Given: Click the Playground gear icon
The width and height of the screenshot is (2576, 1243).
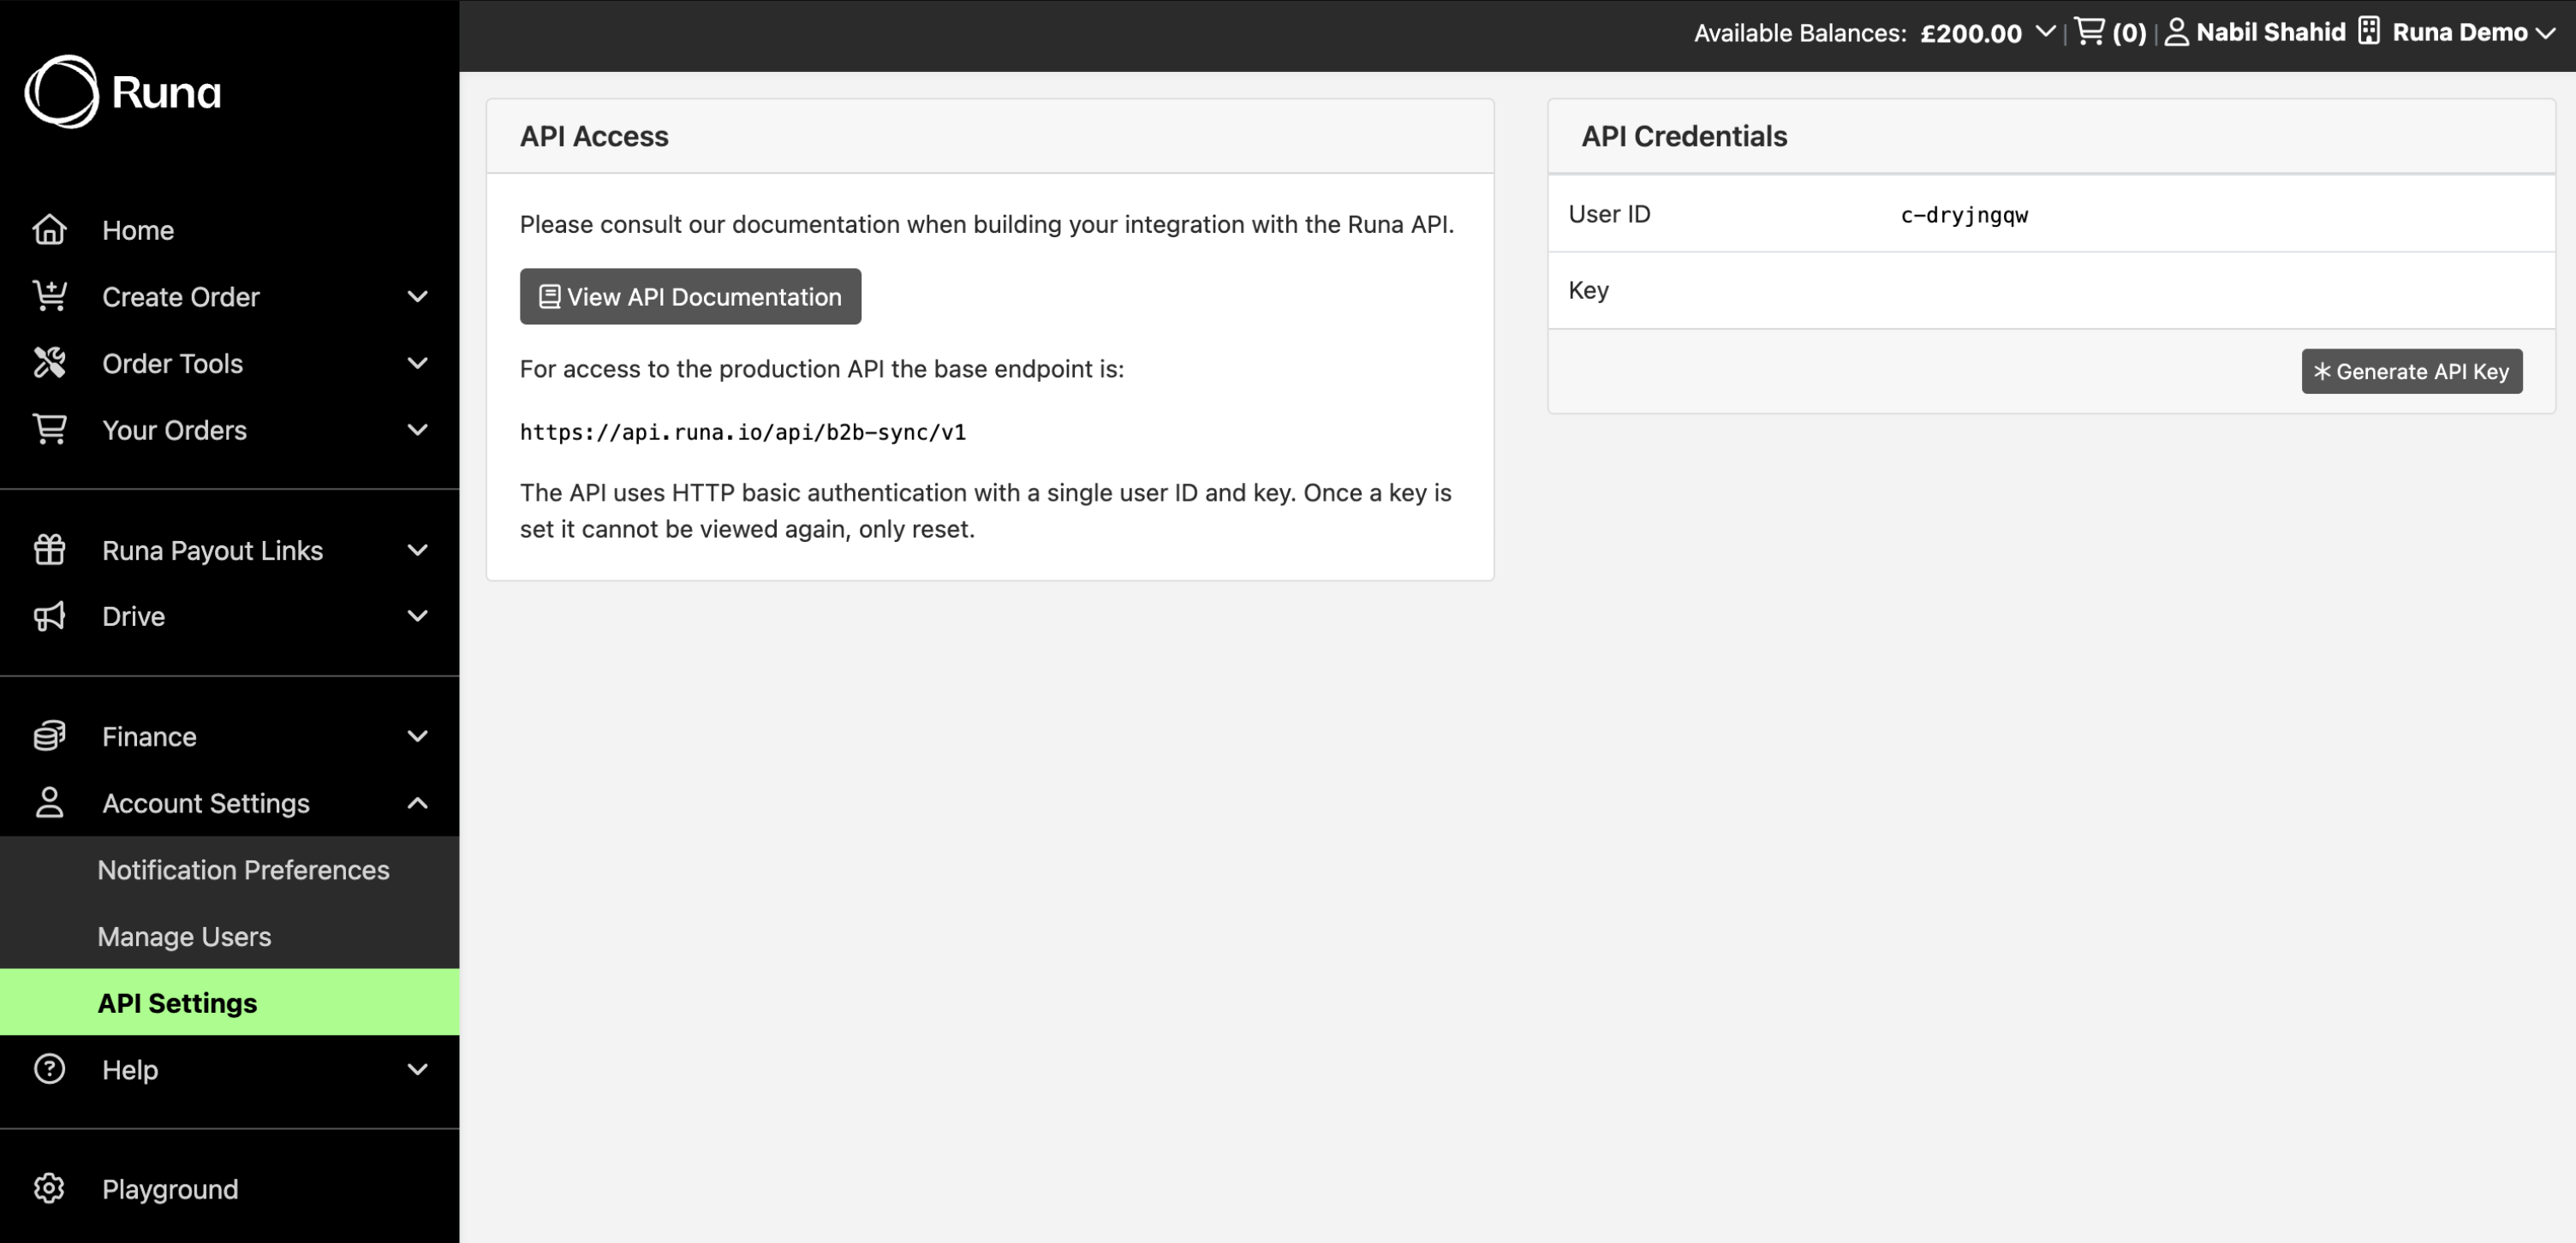Looking at the screenshot, I should (50, 1189).
